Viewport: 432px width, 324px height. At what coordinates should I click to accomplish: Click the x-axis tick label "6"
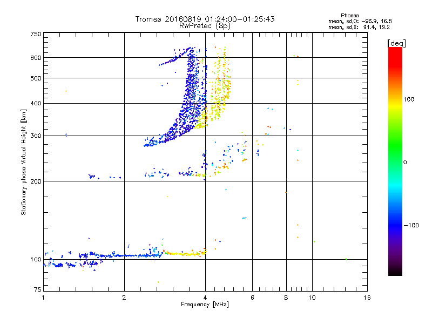click(252, 298)
